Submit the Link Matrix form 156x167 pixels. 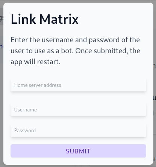78,151
